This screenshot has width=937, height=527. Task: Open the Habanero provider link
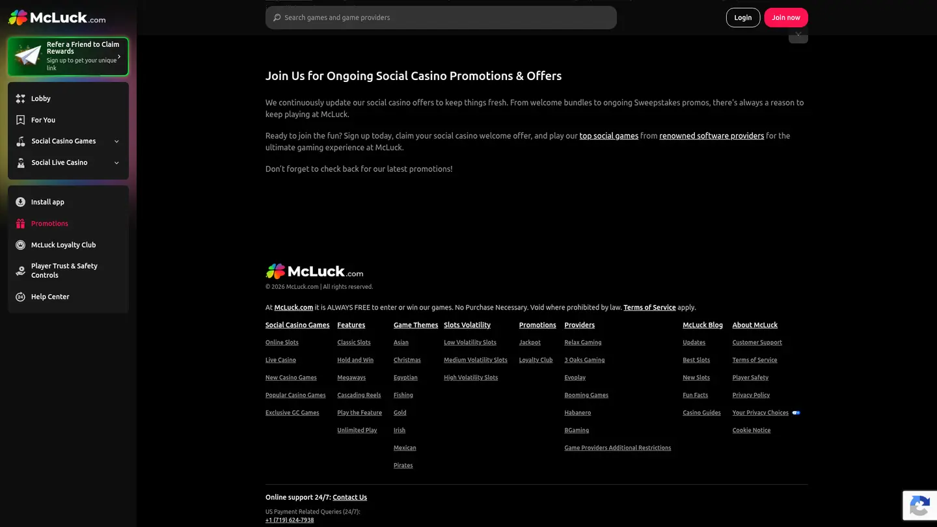[578, 412]
